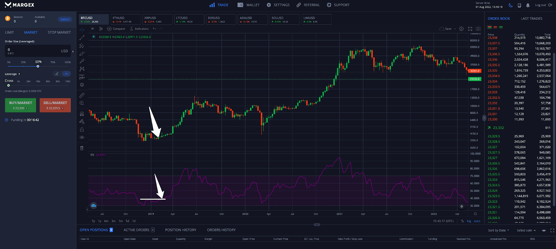
Task: Toggle dark mode with moon icon
Action: click(x=510, y=5)
